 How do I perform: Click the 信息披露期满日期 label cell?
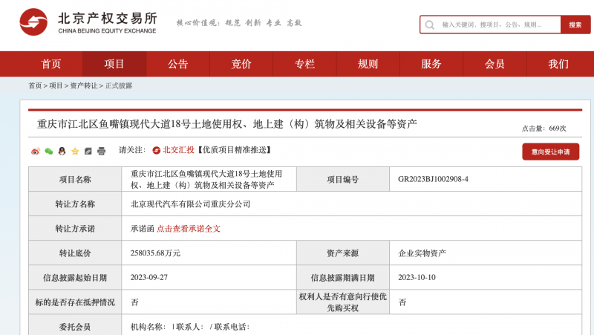343,277
